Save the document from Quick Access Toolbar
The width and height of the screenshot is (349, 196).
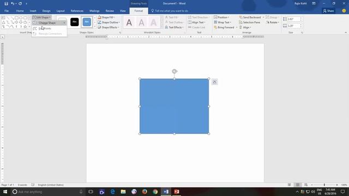click(6, 4)
